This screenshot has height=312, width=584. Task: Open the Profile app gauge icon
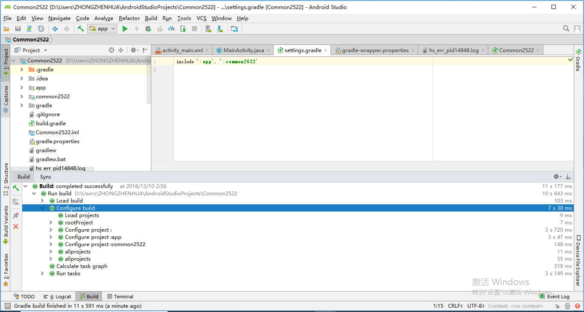(171, 29)
